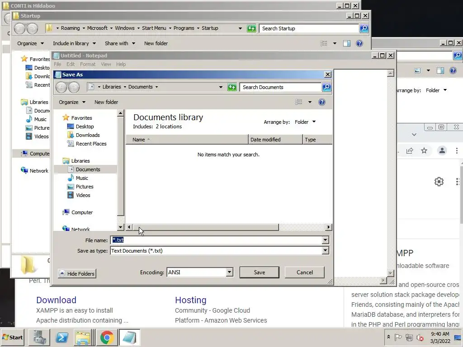Click the change view icon in Startup window
The width and height of the screenshot is (463, 347).
(x=324, y=43)
